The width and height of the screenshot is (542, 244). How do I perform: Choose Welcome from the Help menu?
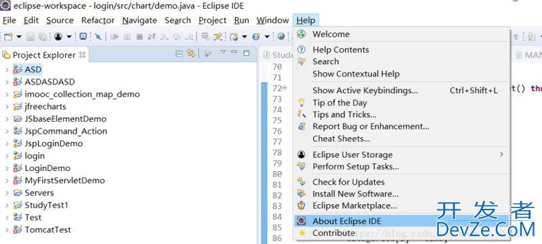pyautogui.click(x=402, y=34)
